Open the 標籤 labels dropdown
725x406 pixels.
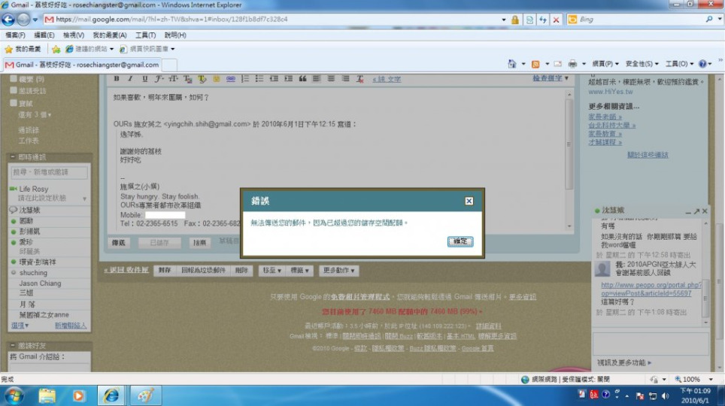click(299, 270)
